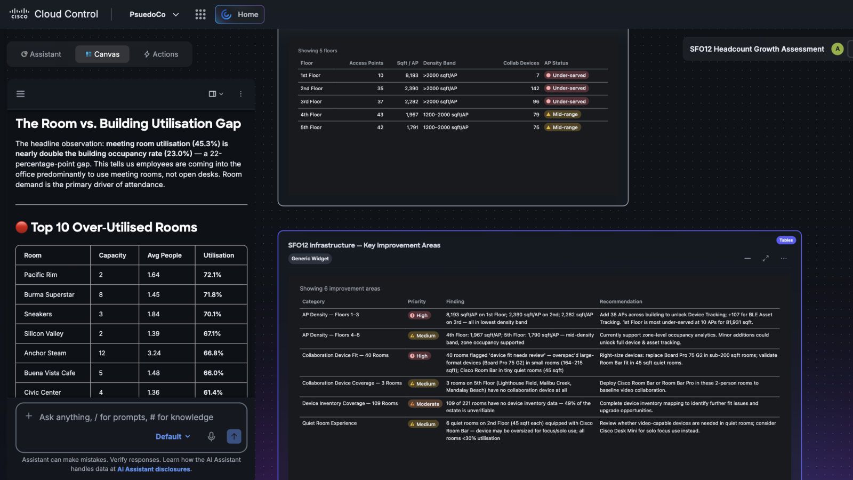Click the plus attach icon in prompt box
The height and width of the screenshot is (480, 853).
(29, 416)
